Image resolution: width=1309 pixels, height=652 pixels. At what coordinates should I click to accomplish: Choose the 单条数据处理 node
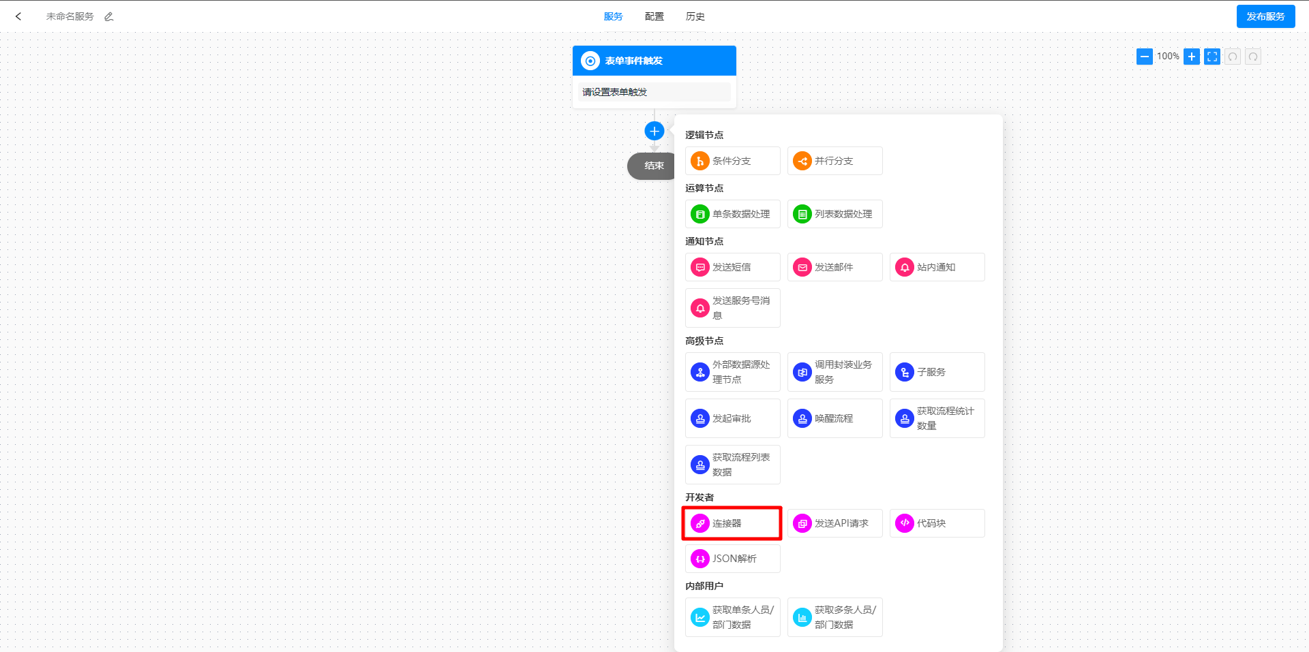[732, 214]
